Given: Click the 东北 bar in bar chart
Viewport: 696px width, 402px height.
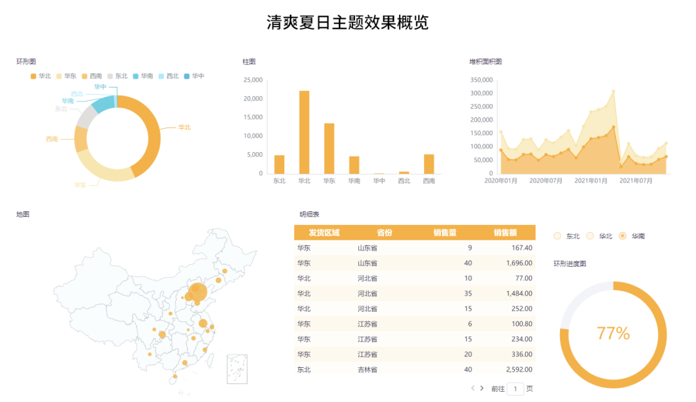Looking at the screenshot, I should tap(279, 164).
